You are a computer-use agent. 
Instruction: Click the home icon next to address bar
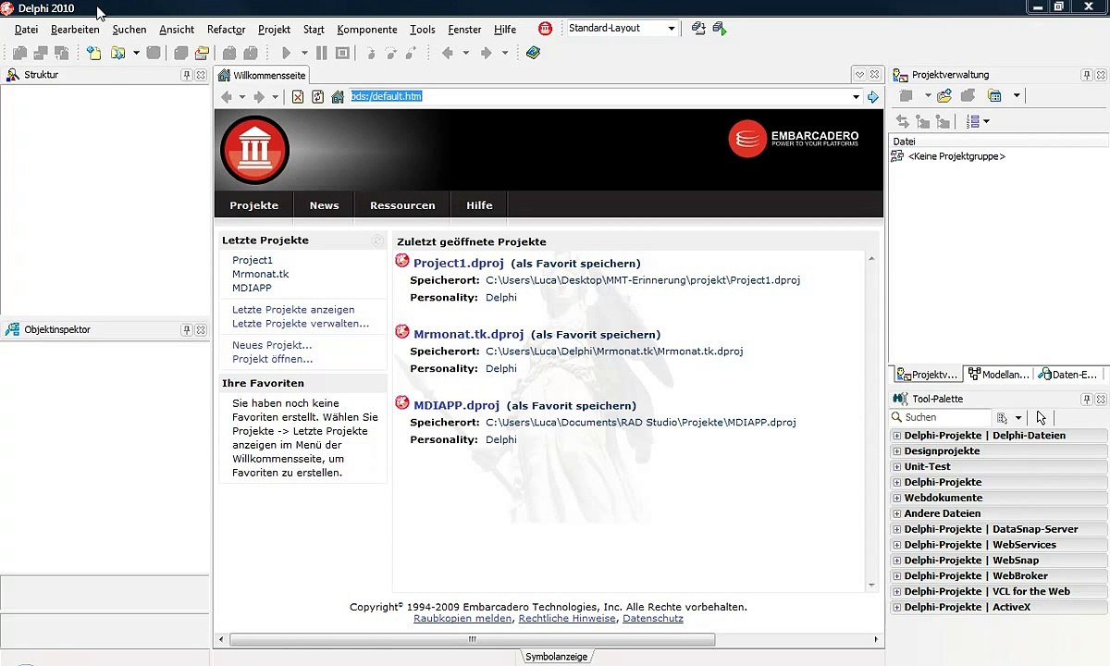coord(338,96)
